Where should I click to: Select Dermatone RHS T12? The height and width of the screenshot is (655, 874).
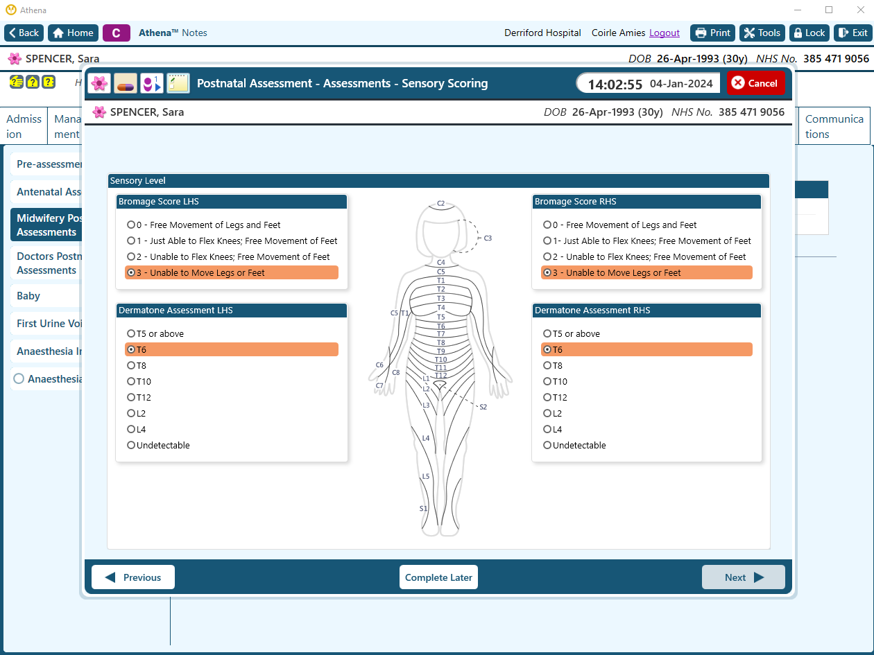pyautogui.click(x=646, y=397)
